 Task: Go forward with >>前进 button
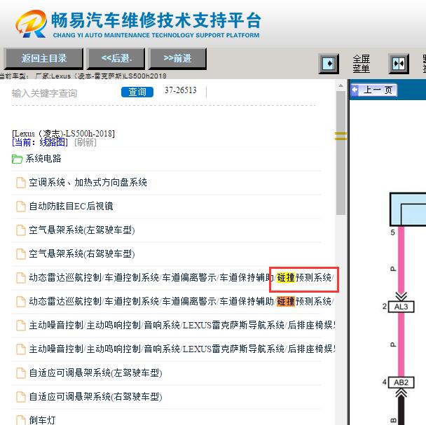pyautogui.click(x=177, y=58)
